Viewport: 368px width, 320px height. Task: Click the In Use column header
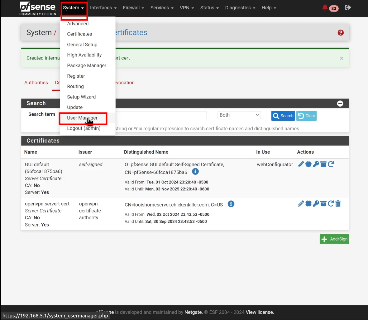click(263, 152)
